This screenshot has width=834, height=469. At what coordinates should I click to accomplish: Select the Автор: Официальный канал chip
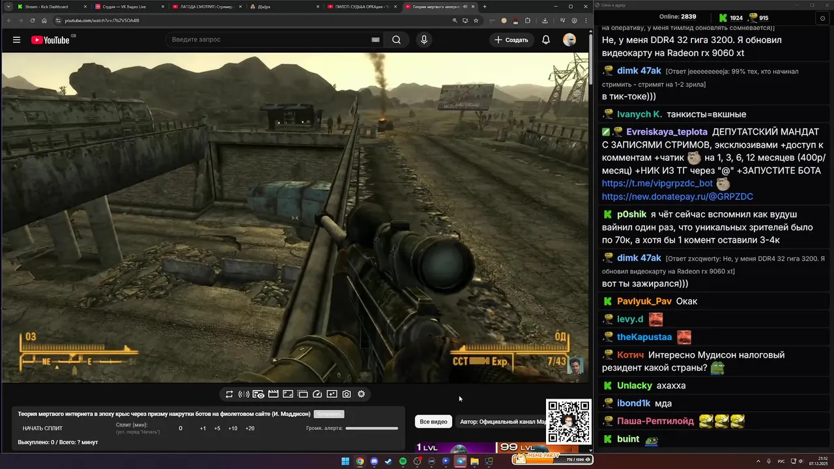click(503, 421)
